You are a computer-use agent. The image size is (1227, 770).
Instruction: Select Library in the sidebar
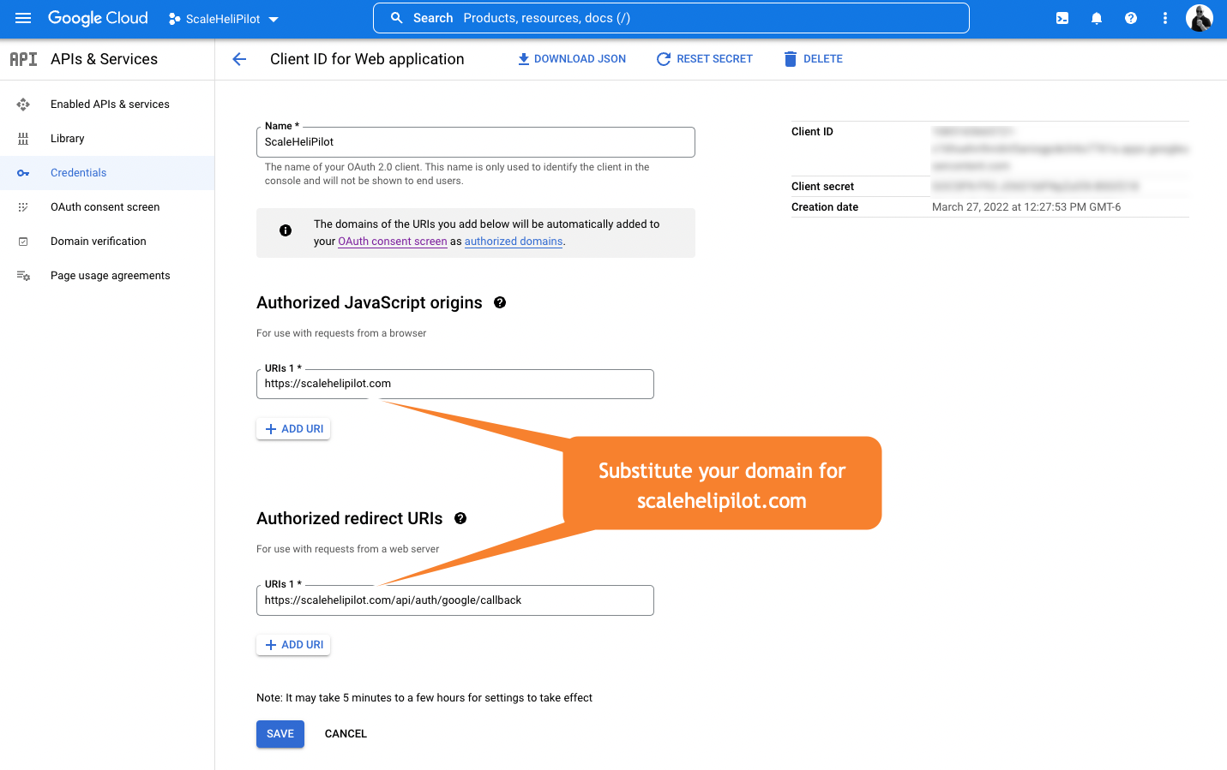point(67,139)
